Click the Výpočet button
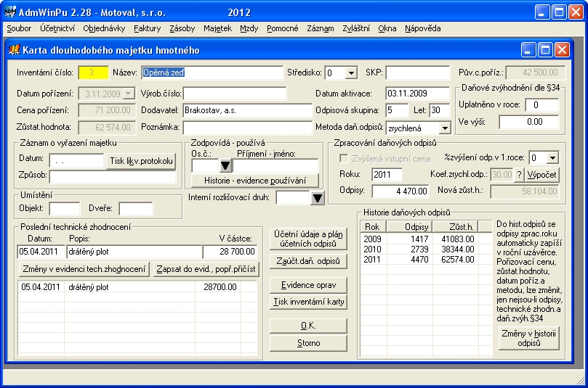The height and width of the screenshot is (388, 588). [541, 175]
